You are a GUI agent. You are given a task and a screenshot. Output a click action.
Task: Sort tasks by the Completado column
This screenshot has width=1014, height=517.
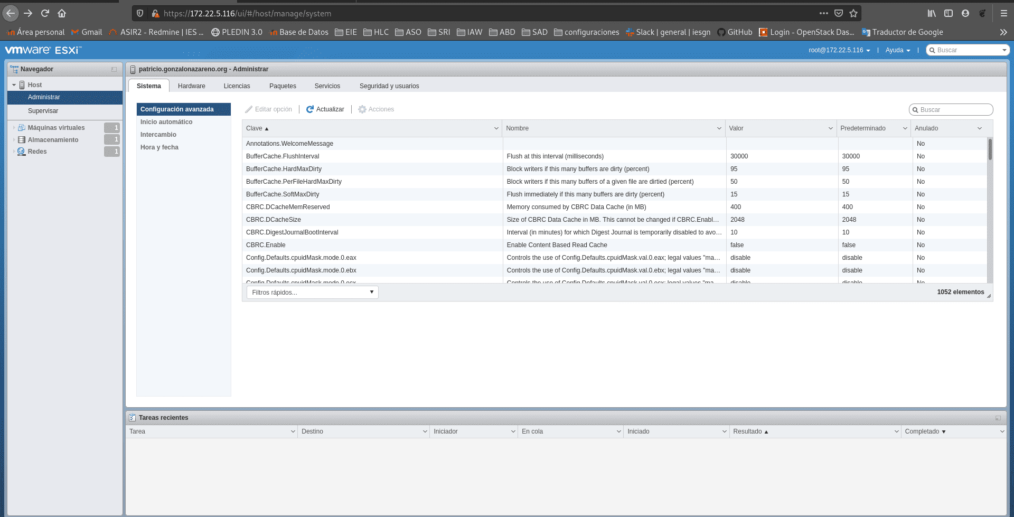point(922,431)
